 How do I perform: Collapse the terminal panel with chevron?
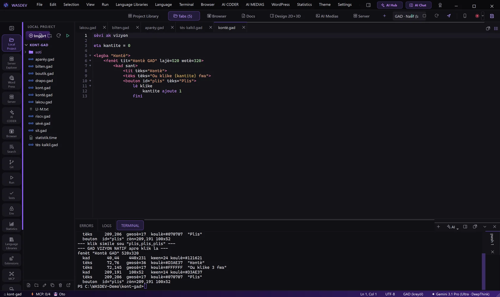[x=485, y=227]
